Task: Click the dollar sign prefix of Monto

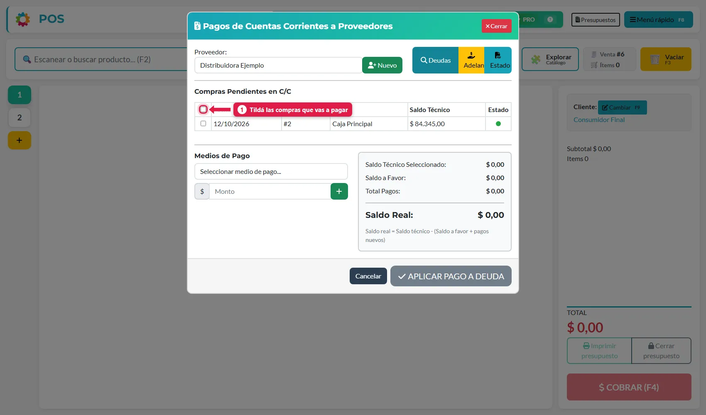Action: click(202, 191)
